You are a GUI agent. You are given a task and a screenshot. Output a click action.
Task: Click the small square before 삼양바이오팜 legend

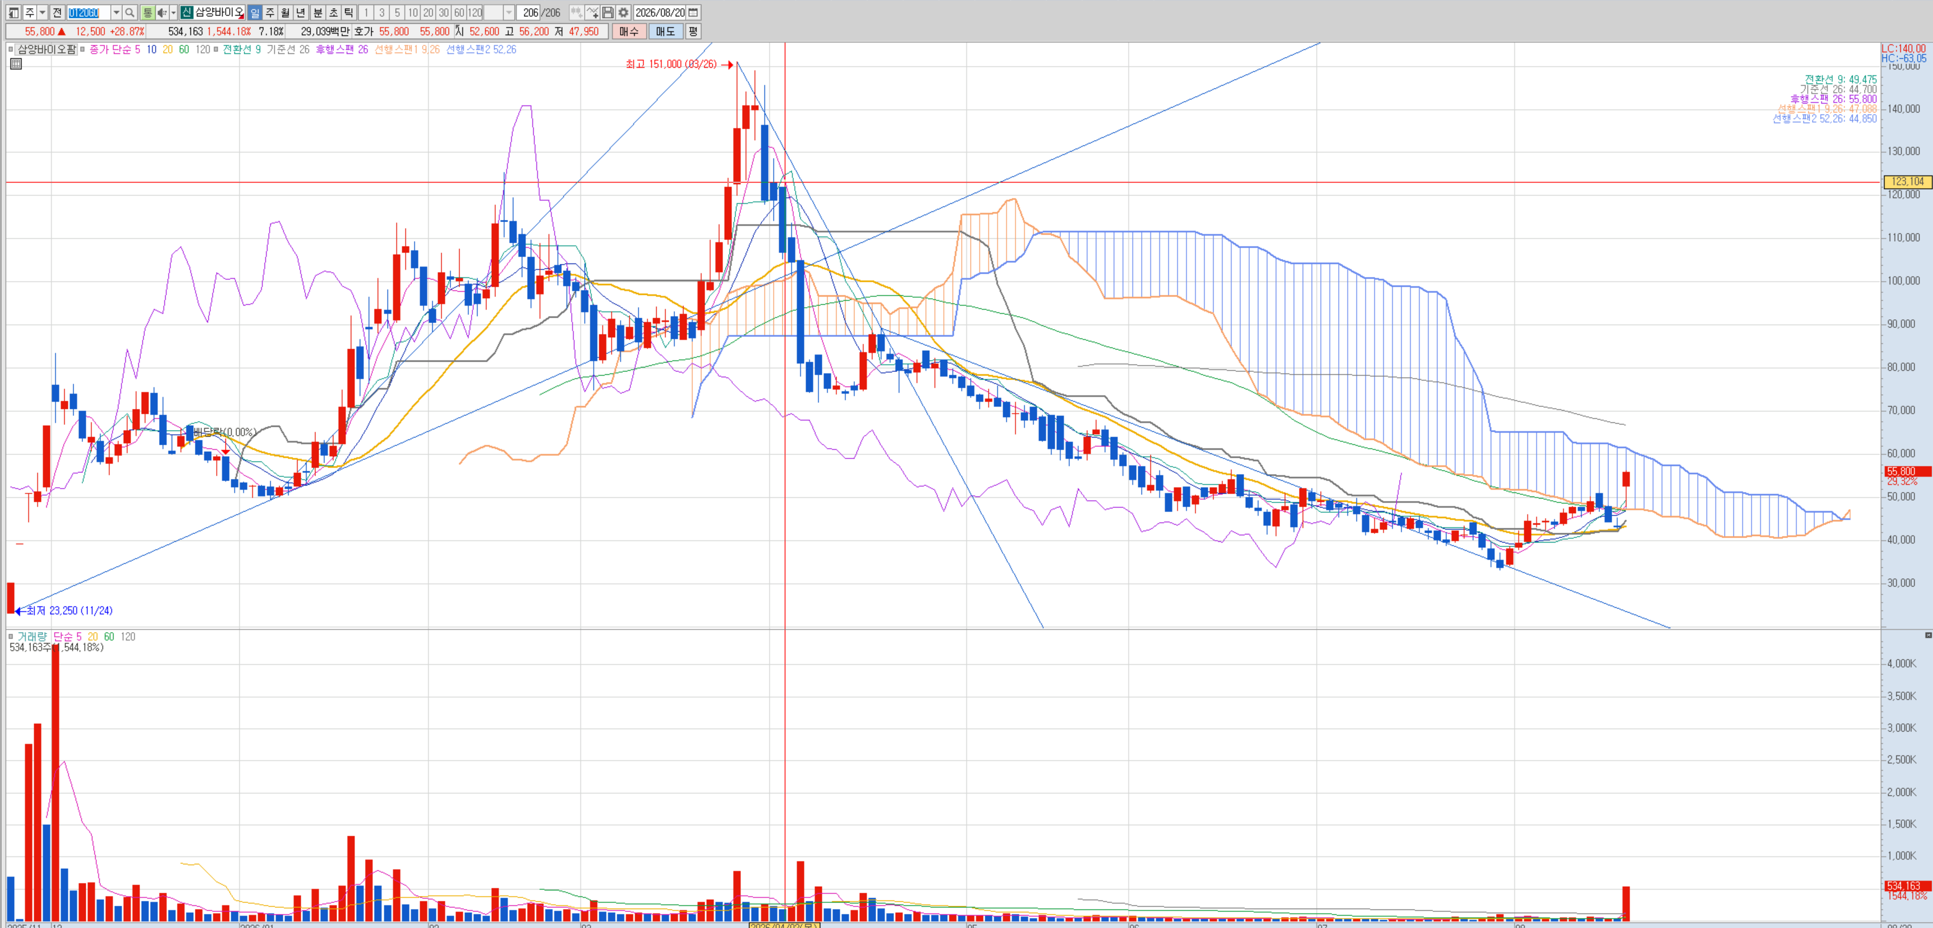coord(10,49)
